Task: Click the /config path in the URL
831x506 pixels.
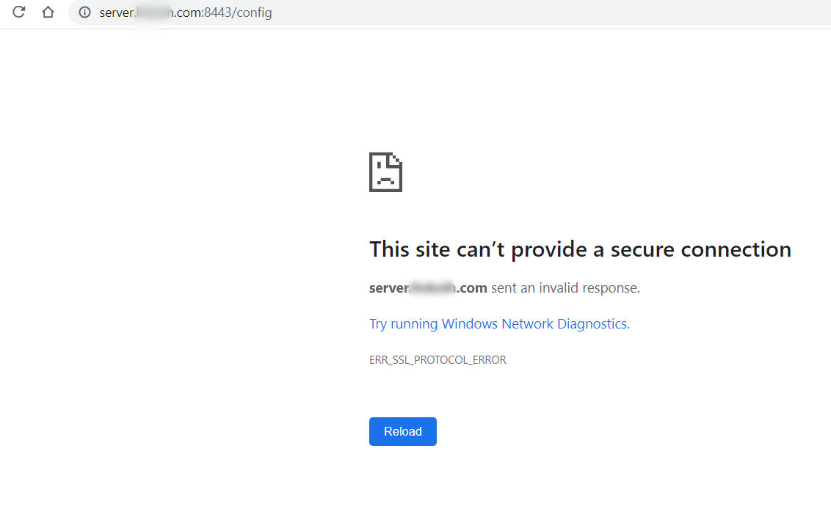Action: pos(254,12)
